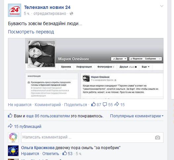Focus the Написать комментарий input field
Viewport: 174px width, 160px height.
click(x=92, y=138)
